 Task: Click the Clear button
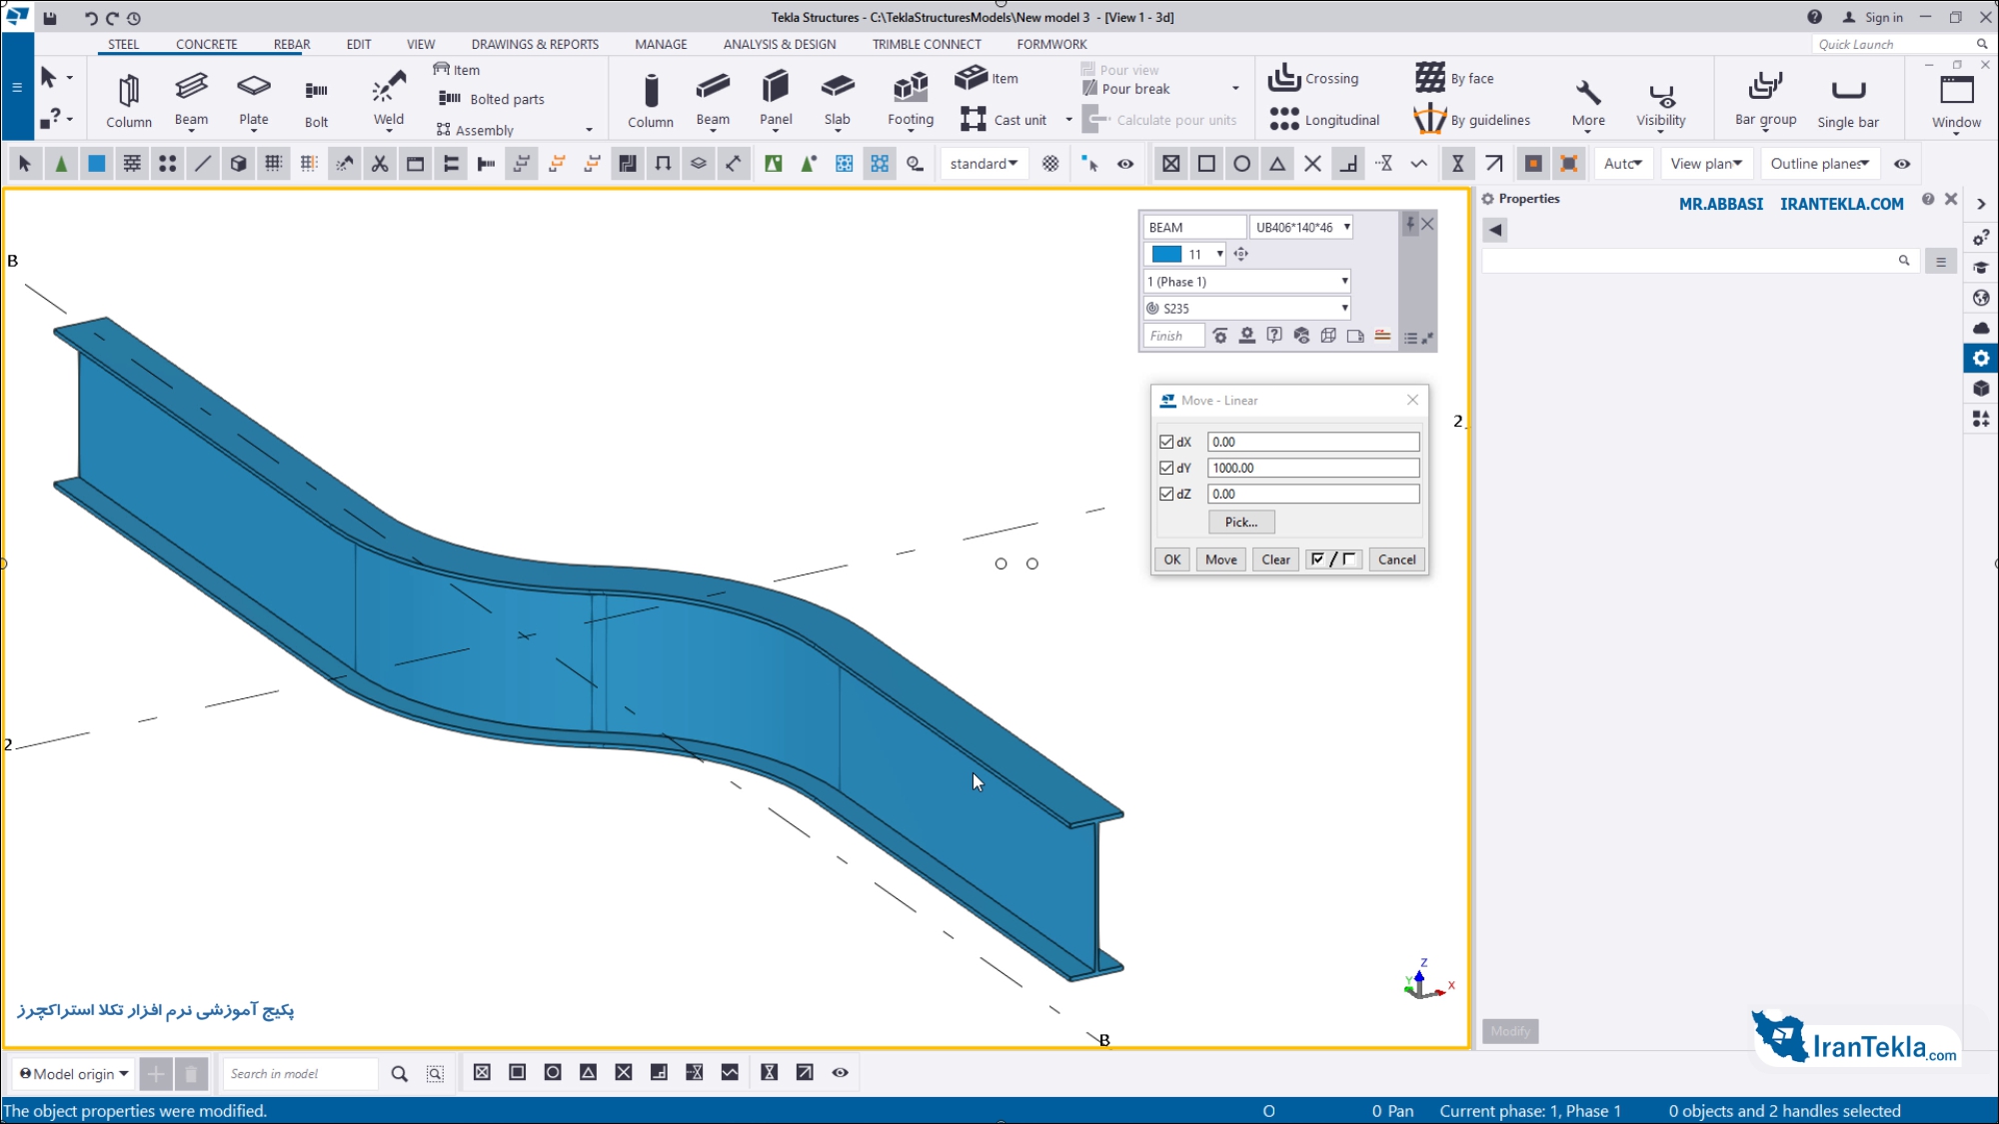[x=1275, y=560]
